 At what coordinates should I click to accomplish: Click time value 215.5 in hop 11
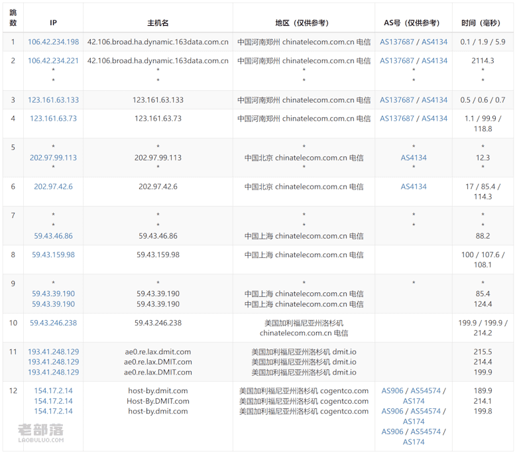click(x=483, y=352)
